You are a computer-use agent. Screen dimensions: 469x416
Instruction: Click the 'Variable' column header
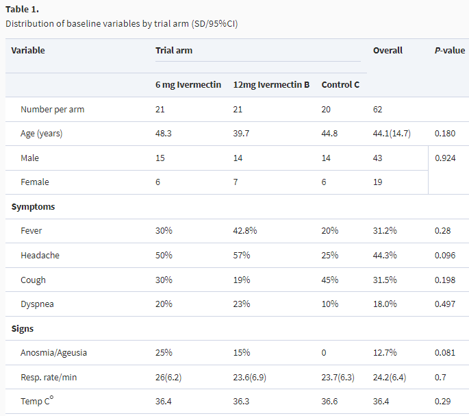(x=28, y=50)
